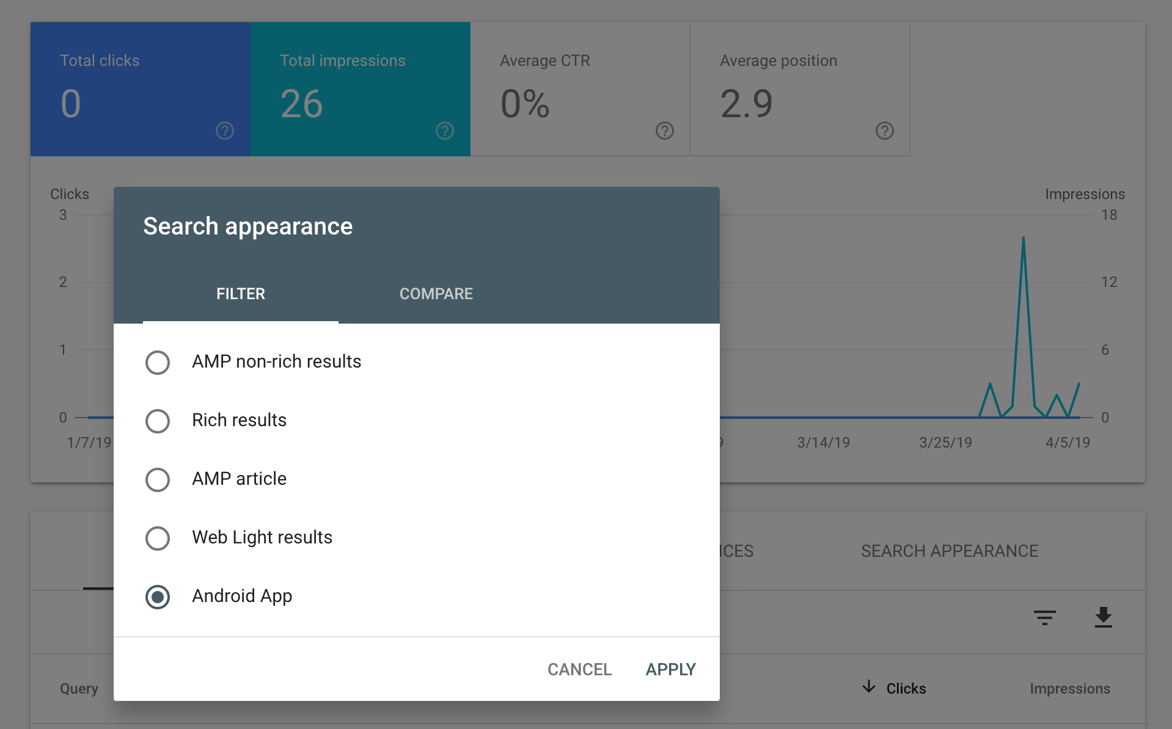Open the SEARCH APPEARANCE table tab

[x=949, y=551]
